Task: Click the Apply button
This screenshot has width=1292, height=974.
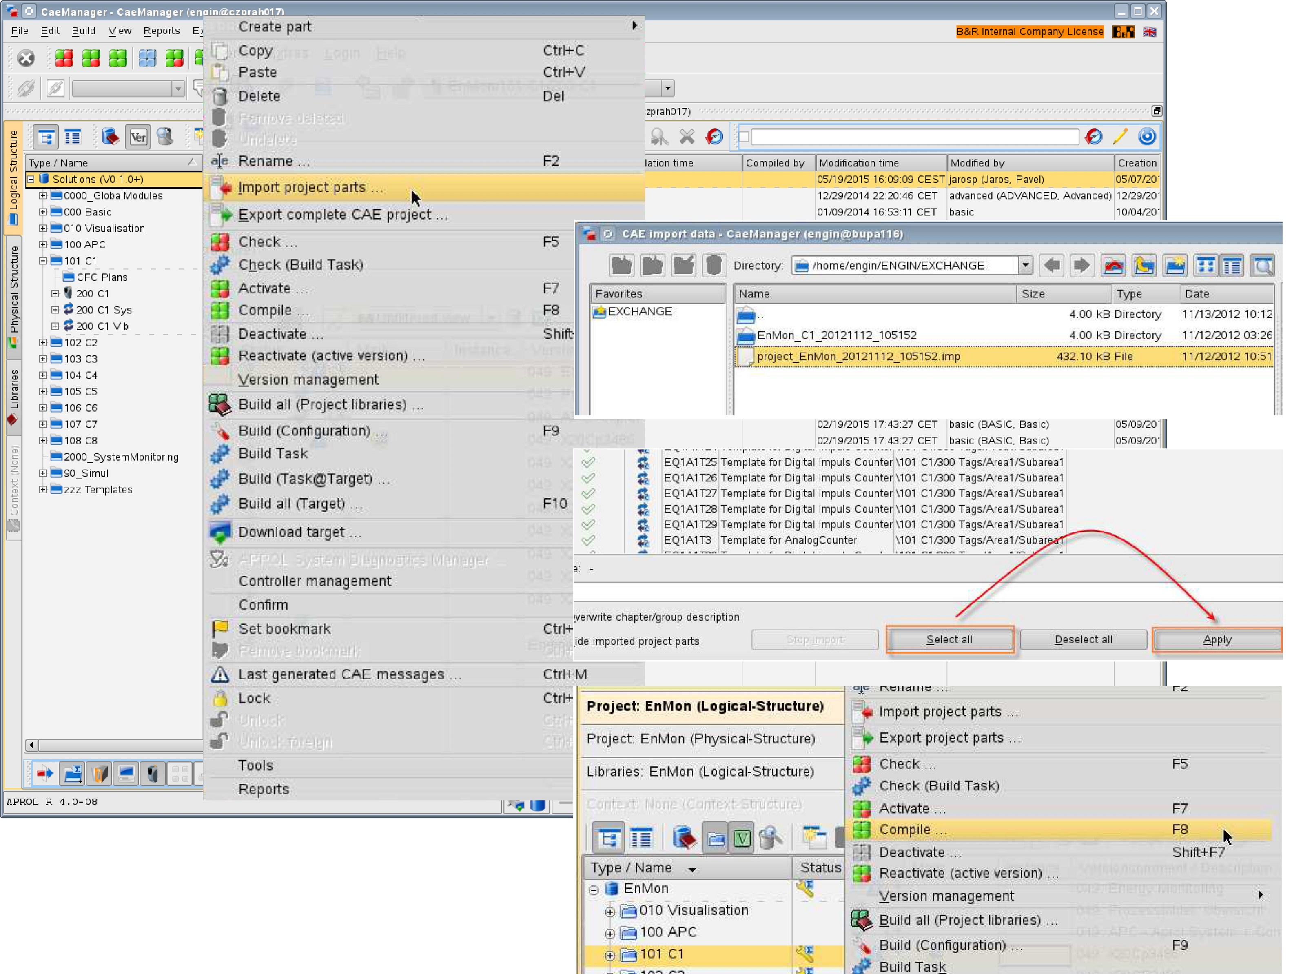Action: coord(1217,639)
